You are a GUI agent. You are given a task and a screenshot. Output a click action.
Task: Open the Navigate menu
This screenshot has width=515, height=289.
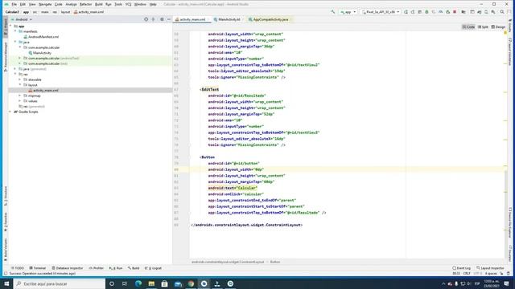pos(45,4)
